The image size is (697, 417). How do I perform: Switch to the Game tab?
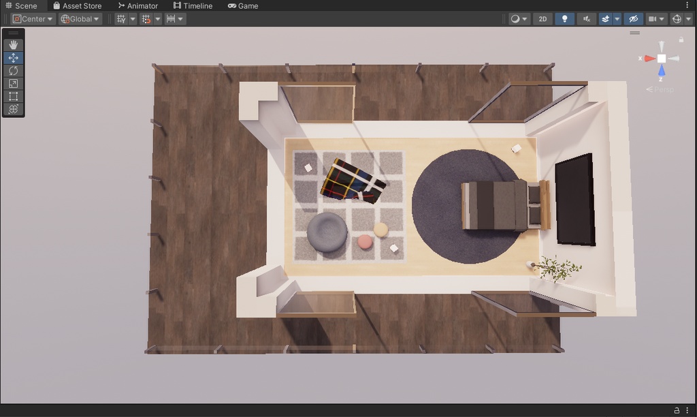click(x=243, y=5)
